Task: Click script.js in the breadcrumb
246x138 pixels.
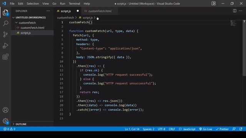Action: pos(88,18)
